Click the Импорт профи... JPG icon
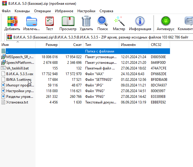Viewport: 193px width, 167px height. [x=3, y=85]
